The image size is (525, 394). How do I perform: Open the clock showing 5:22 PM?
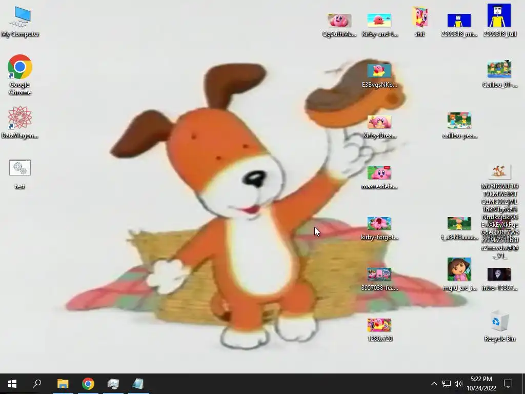(x=481, y=384)
